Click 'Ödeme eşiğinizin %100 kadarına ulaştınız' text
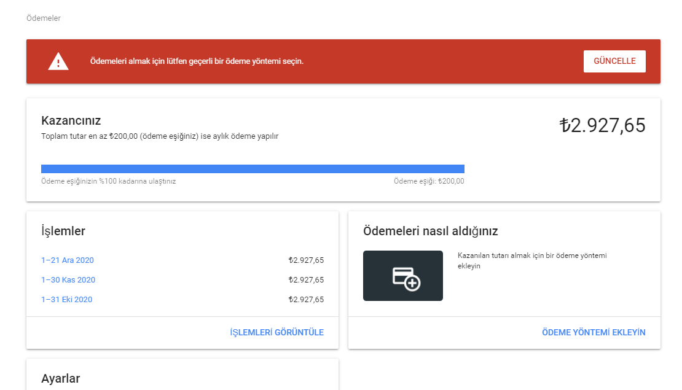The height and width of the screenshot is (390, 682). click(x=108, y=181)
